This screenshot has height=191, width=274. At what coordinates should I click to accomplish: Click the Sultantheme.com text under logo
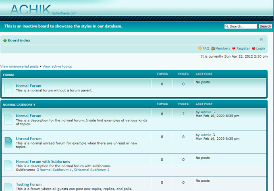coord(64,13)
